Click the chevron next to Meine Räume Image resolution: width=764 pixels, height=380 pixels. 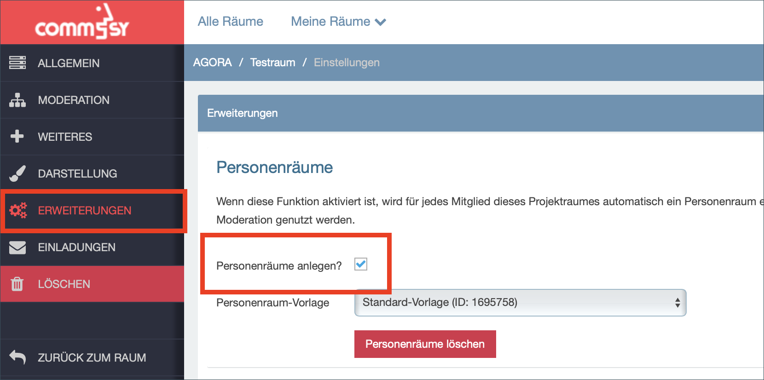tap(381, 22)
